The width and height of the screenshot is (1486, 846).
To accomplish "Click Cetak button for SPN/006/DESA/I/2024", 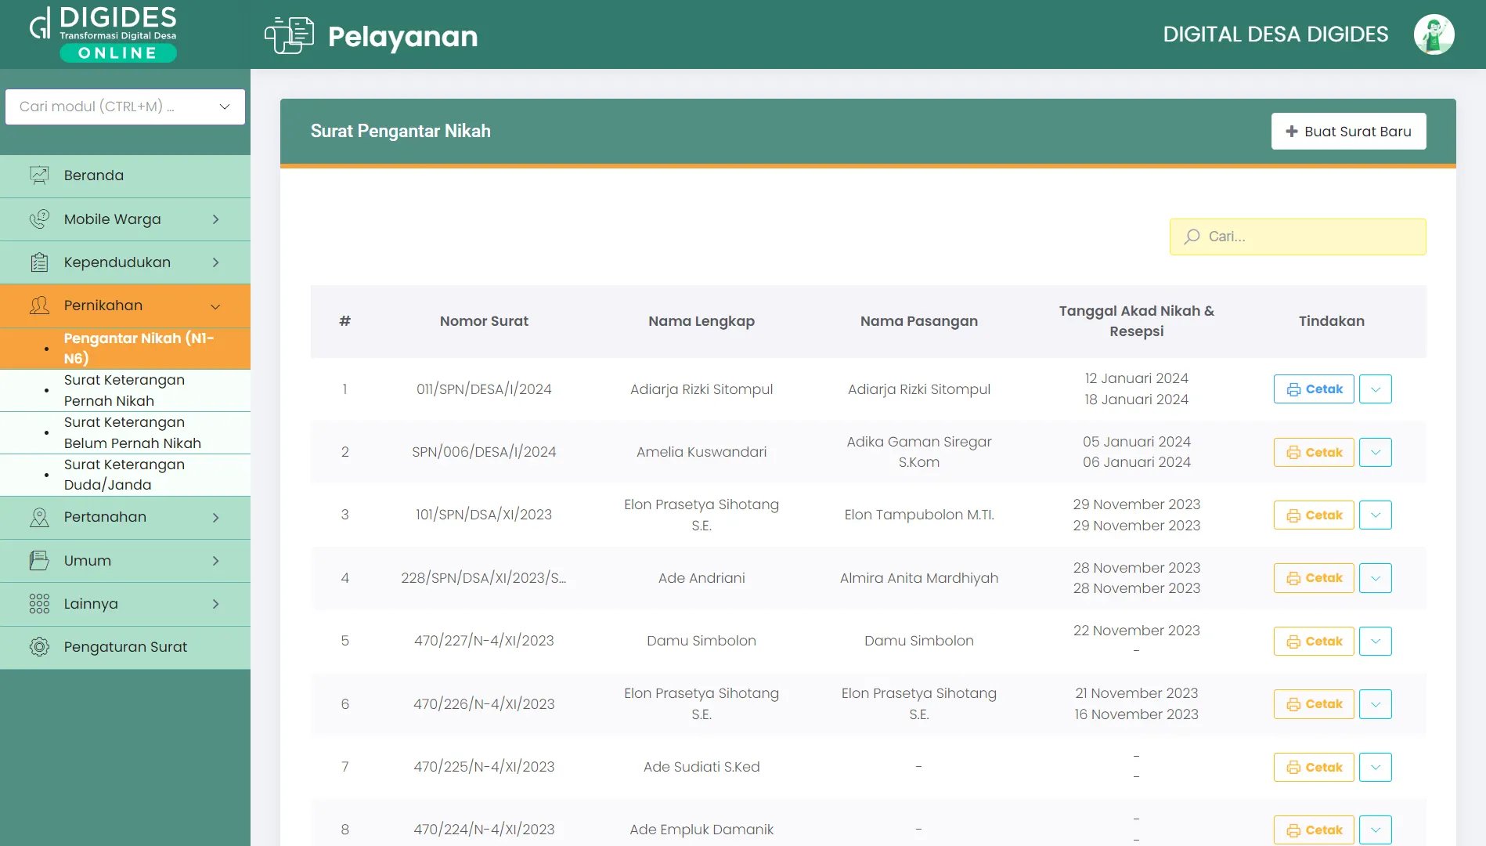I will [1314, 452].
